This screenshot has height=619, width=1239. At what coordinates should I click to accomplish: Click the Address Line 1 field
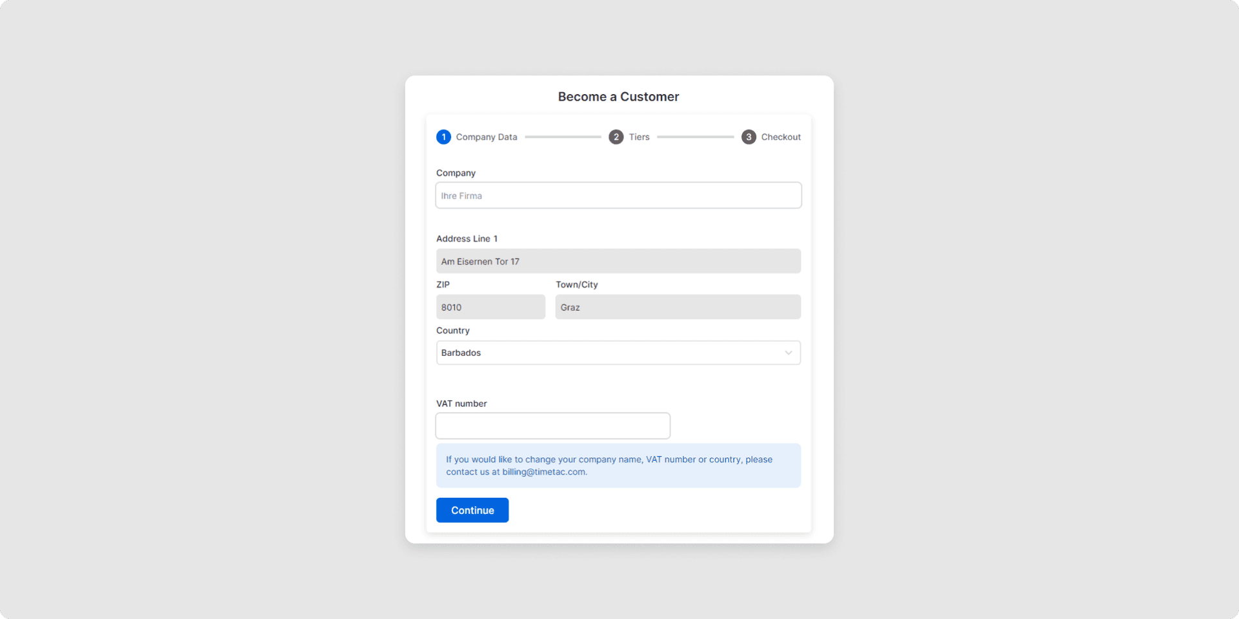(x=618, y=261)
